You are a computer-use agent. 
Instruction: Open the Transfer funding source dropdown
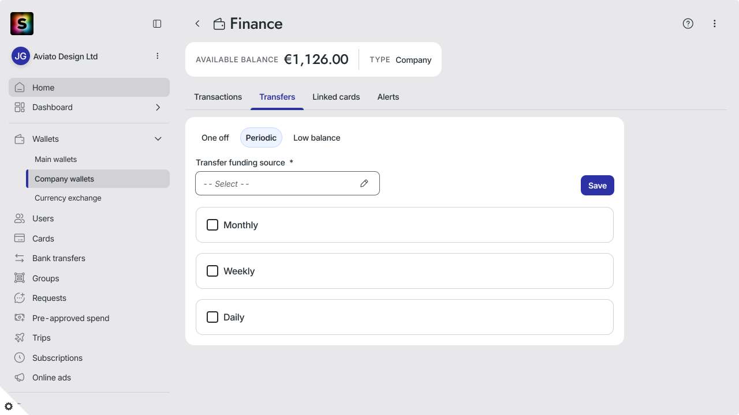(x=288, y=183)
